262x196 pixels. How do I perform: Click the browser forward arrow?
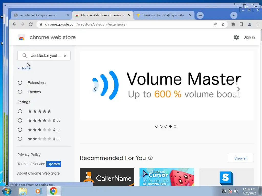[x=23, y=24]
